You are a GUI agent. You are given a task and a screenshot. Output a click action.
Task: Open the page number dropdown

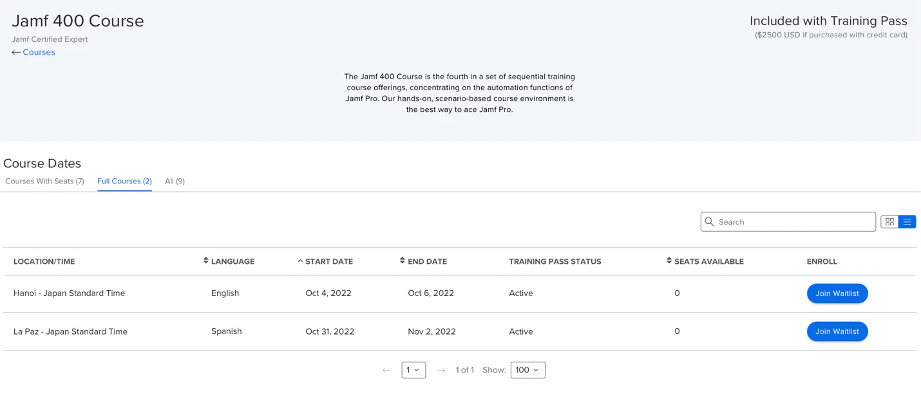click(x=413, y=370)
